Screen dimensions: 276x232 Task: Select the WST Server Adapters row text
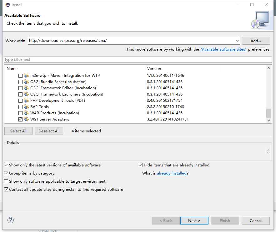coord(50,119)
